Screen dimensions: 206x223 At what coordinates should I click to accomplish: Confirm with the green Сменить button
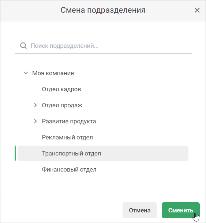click(181, 210)
